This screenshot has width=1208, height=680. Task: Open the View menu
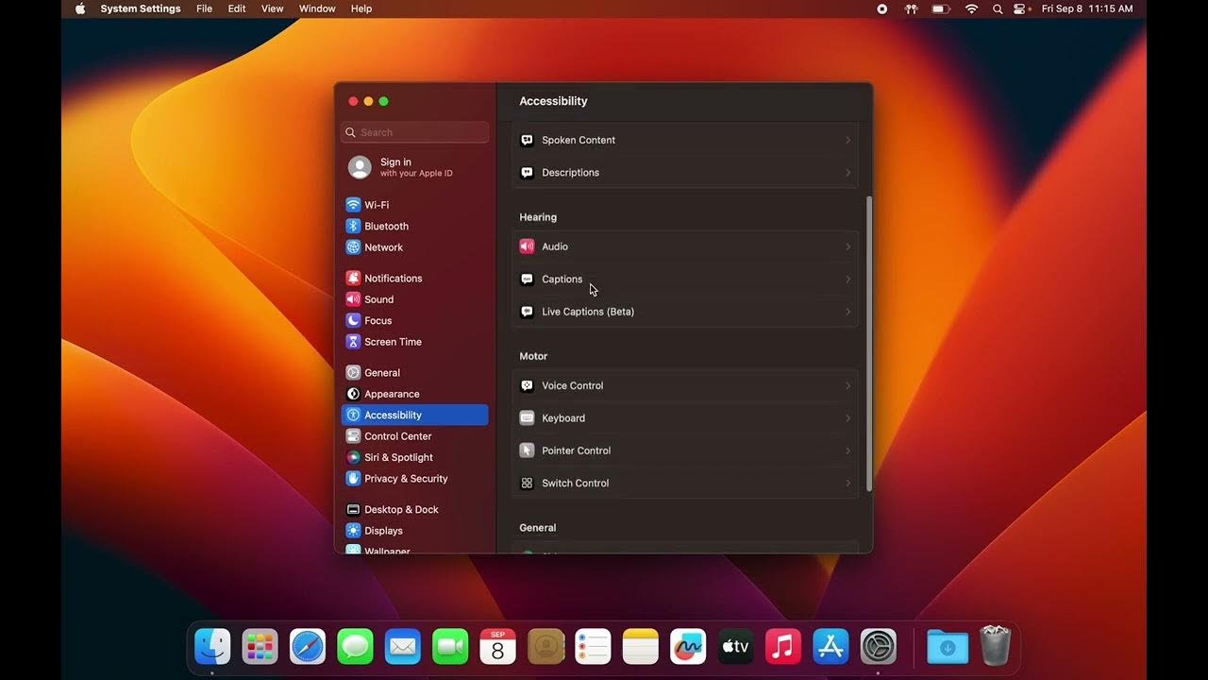click(x=272, y=8)
